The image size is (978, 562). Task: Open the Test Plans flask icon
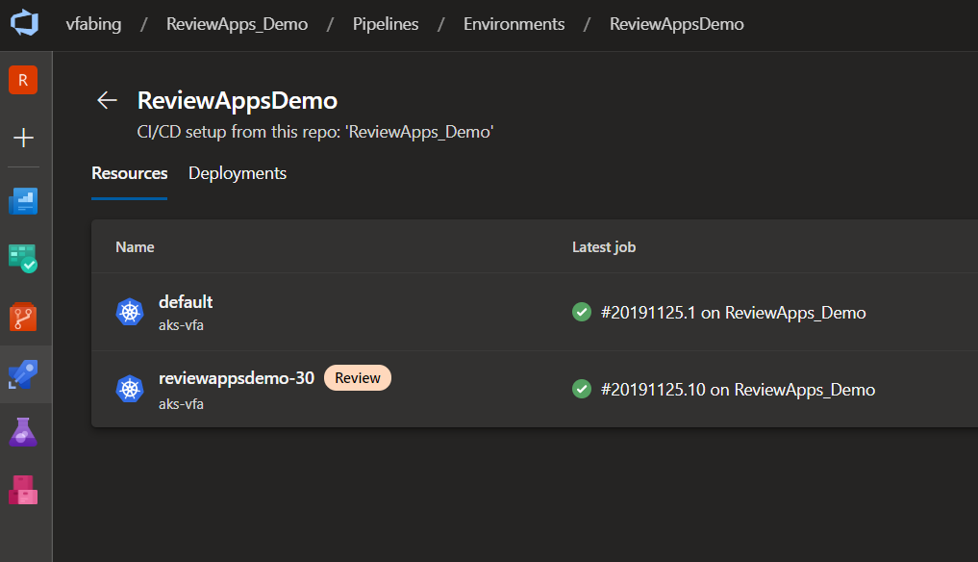coord(23,432)
